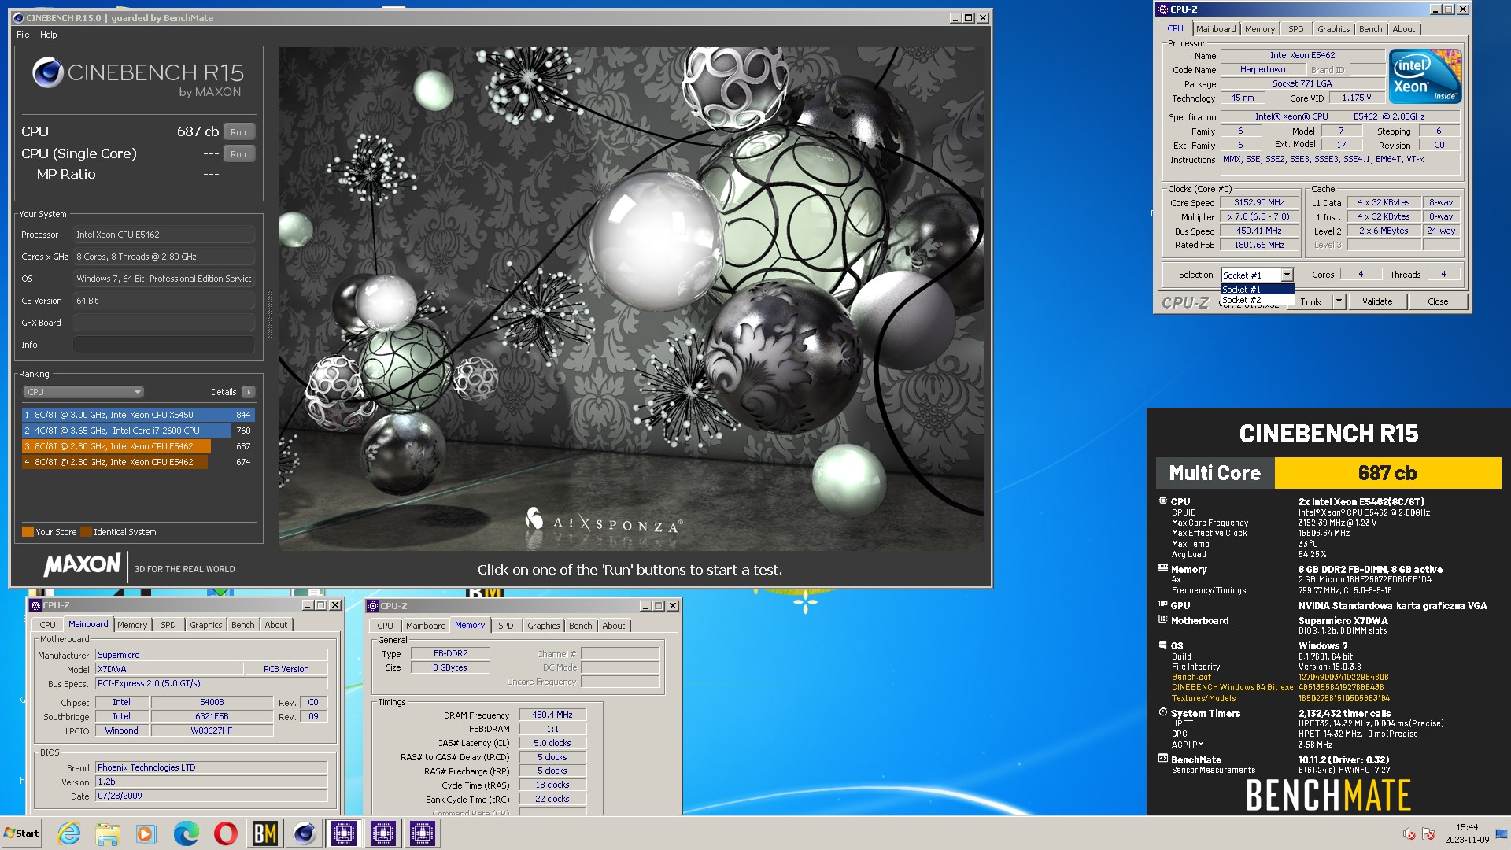Click the title bar icon of CPU-Z Mainboard window
Viewport: 1511px width, 850px height.
(x=35, y=605)
